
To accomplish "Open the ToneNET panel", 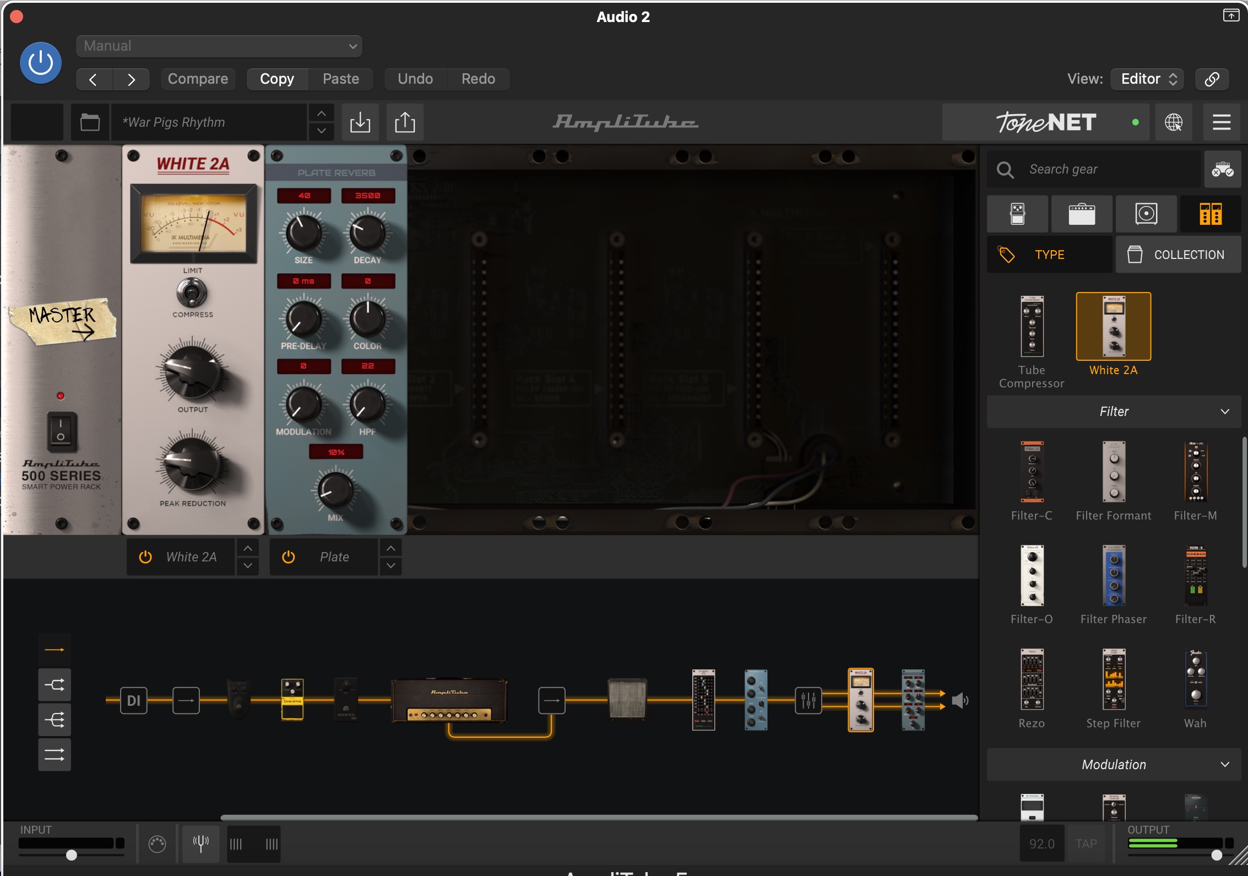I will (1045, 122).
